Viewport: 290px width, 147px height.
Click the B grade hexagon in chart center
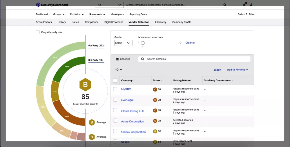tap(85, 85)
